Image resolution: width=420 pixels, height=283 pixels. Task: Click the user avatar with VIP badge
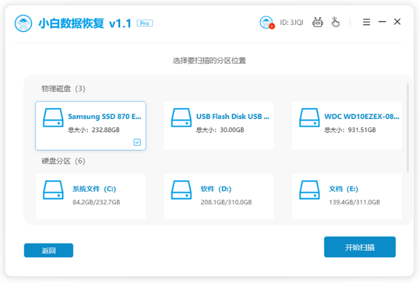[267, 22]
